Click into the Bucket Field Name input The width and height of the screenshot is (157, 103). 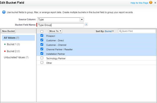60,25
